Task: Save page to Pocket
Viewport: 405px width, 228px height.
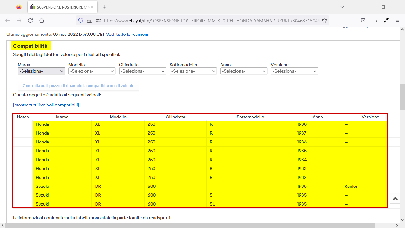Action: coord(364,20)
